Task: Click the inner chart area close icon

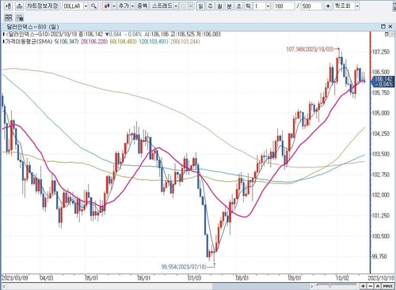Action: 391,34
